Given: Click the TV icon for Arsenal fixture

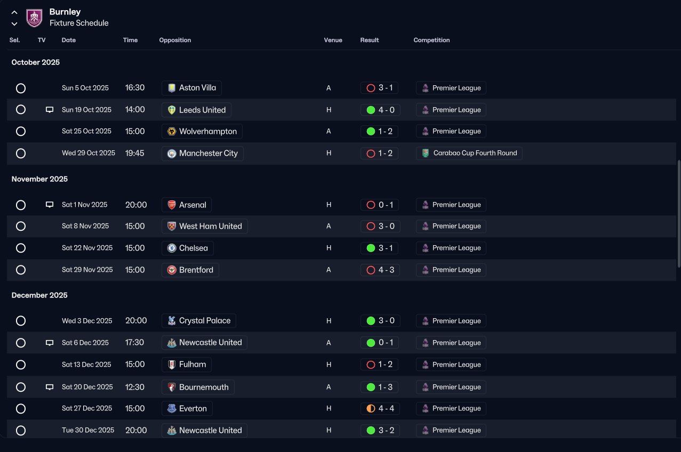Looking at the screenshot, I should (x=50, y=205).
